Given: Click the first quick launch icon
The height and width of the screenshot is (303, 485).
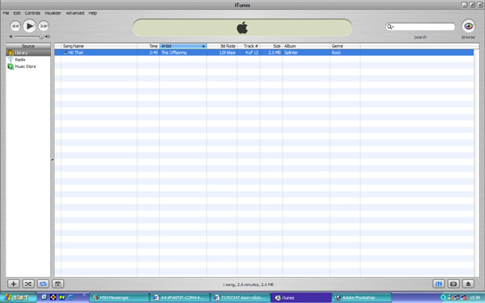Looking at the screenshot, I should point(44,297).
